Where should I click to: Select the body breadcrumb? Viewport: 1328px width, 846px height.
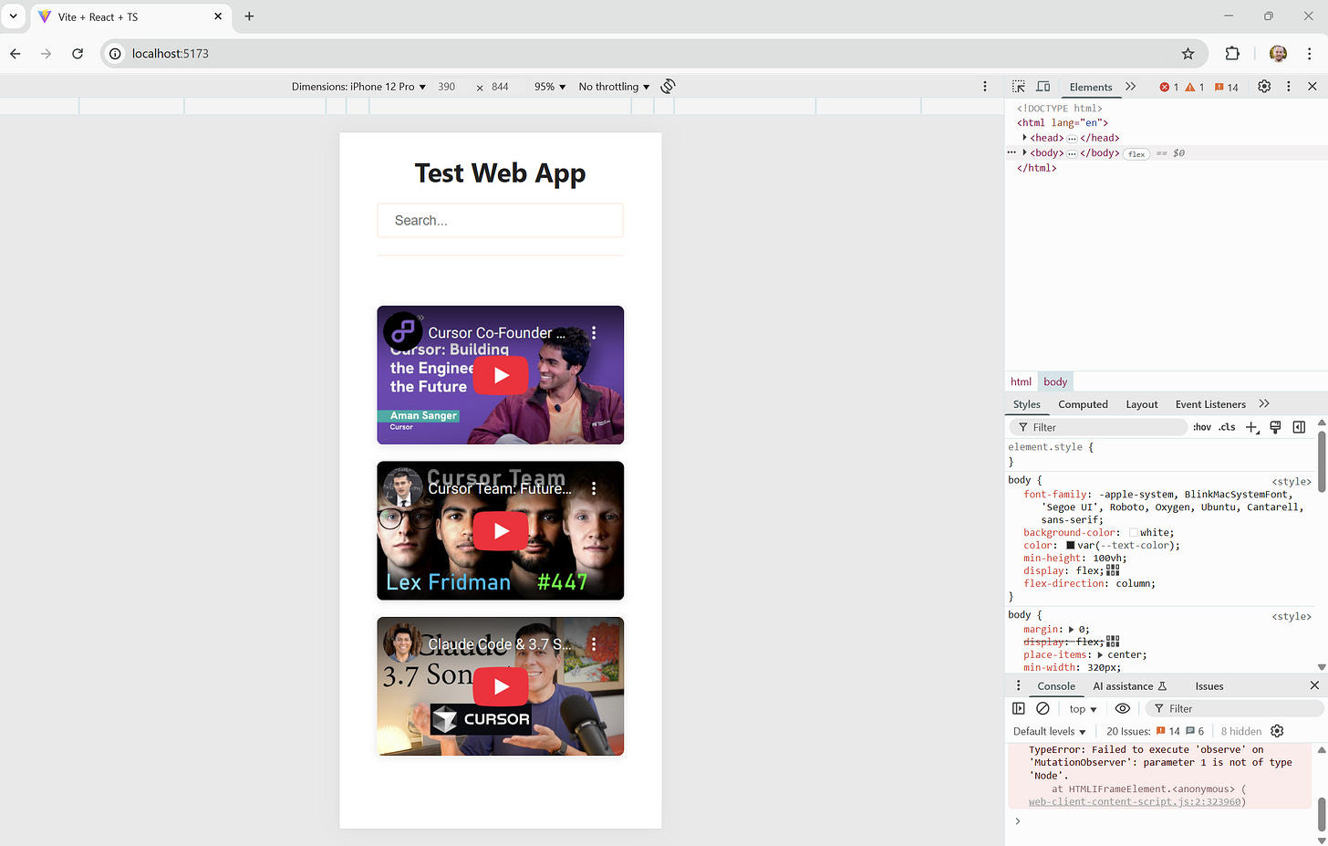pyautogui.click(x=1055, y=382)
